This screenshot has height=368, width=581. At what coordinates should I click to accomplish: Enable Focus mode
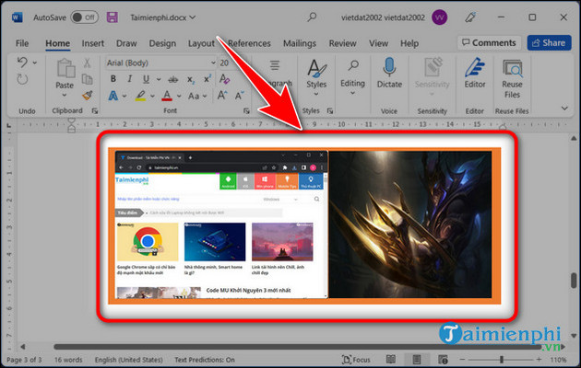(x=356, y=360)
